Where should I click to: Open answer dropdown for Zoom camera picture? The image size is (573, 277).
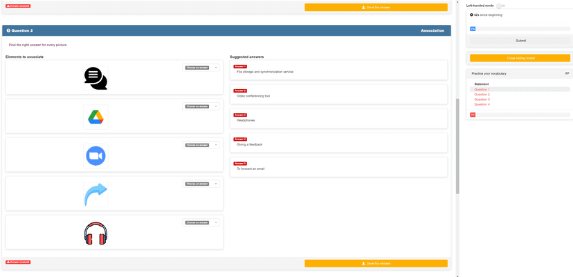pos(201,145)
